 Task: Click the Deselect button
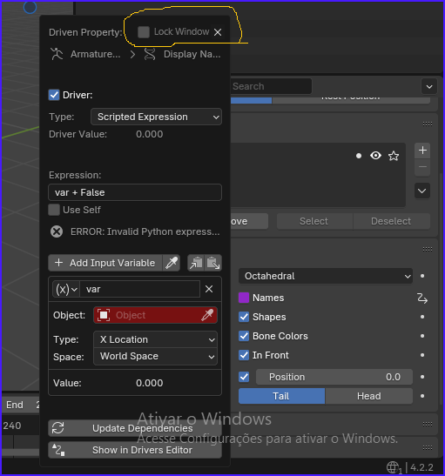click(x=391, y=221)
